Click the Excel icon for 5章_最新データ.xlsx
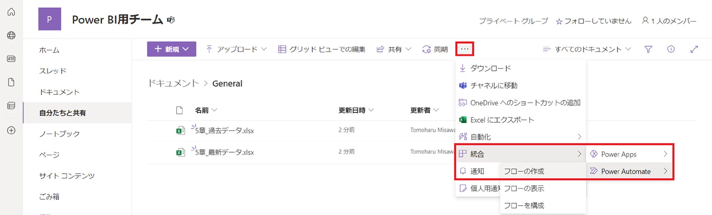 pos(180,152)
